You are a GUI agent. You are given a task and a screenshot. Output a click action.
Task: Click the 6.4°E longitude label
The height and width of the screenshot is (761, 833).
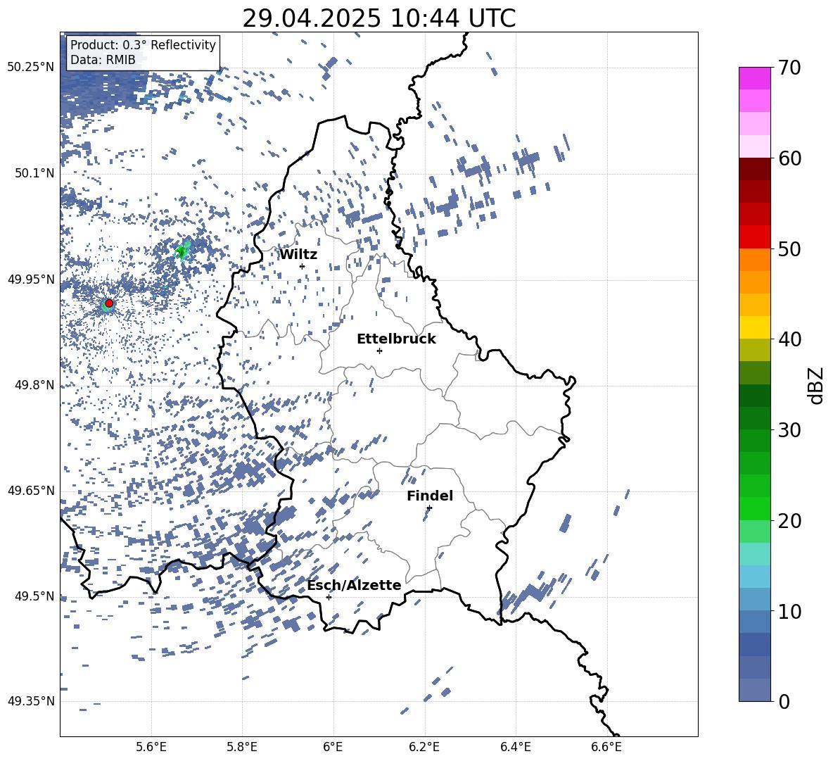(515, 748)
